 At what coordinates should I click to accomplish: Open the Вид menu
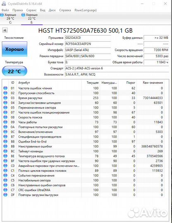coord(43,10)
